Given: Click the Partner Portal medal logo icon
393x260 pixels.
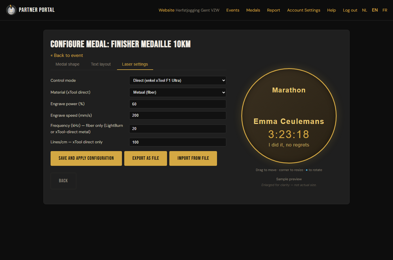Looking at the screenshot, I should point(11,10).
